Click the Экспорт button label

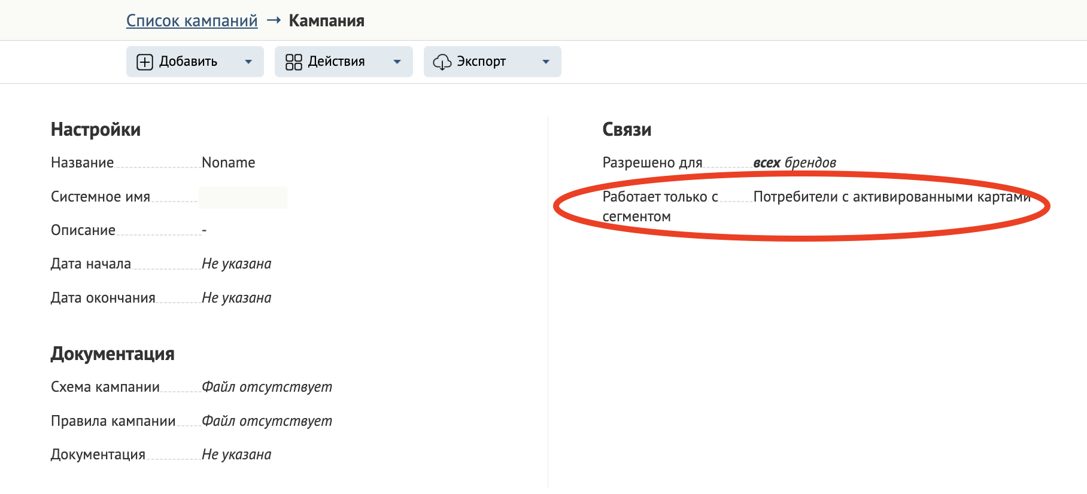[x=481, y=62]
